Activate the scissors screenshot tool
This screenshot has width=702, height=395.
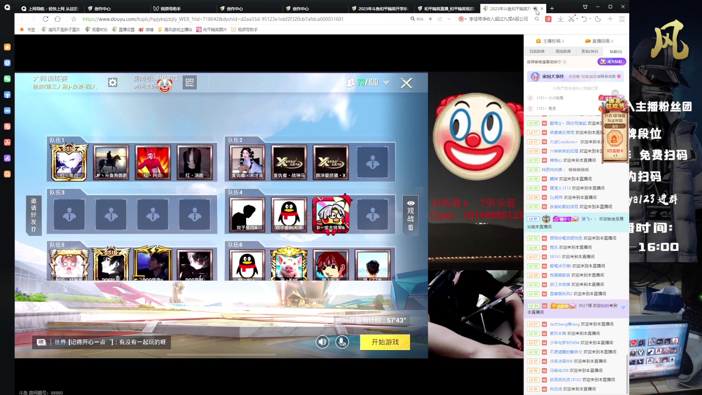tap(571, 19)
